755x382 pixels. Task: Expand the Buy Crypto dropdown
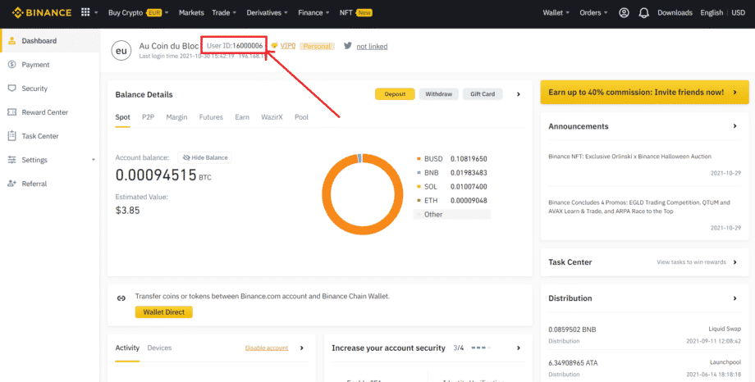[x=167, y=13]
